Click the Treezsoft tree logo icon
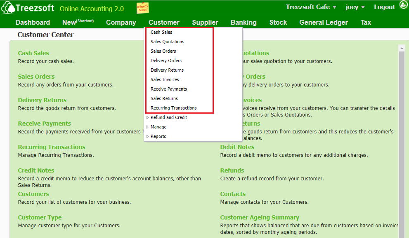This screenshot has height=238, width=409. tap(8, 7)
